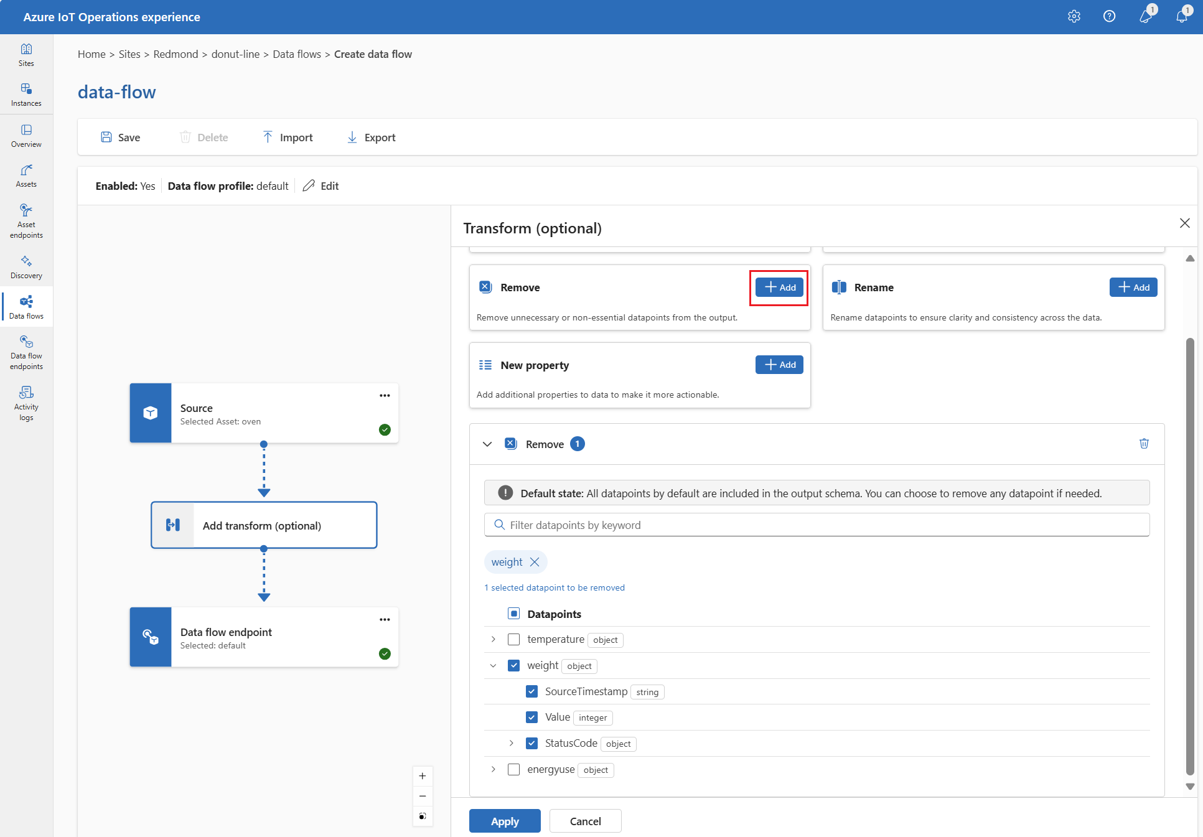
Task: Uncheck the Value integer checkbox
Action: point(532,717)
